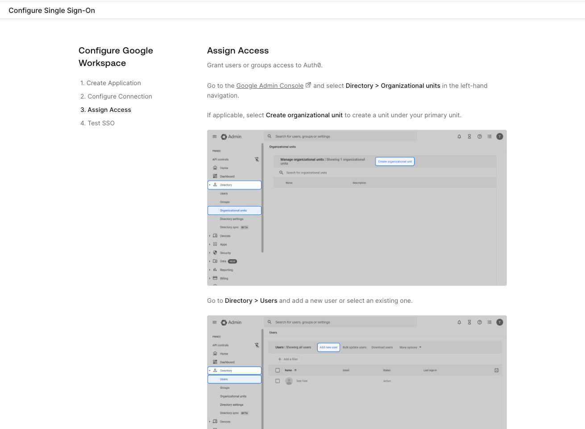Go to the Test SSO step
This screenshot has height=429, width=585.
[x=97, y=123]
